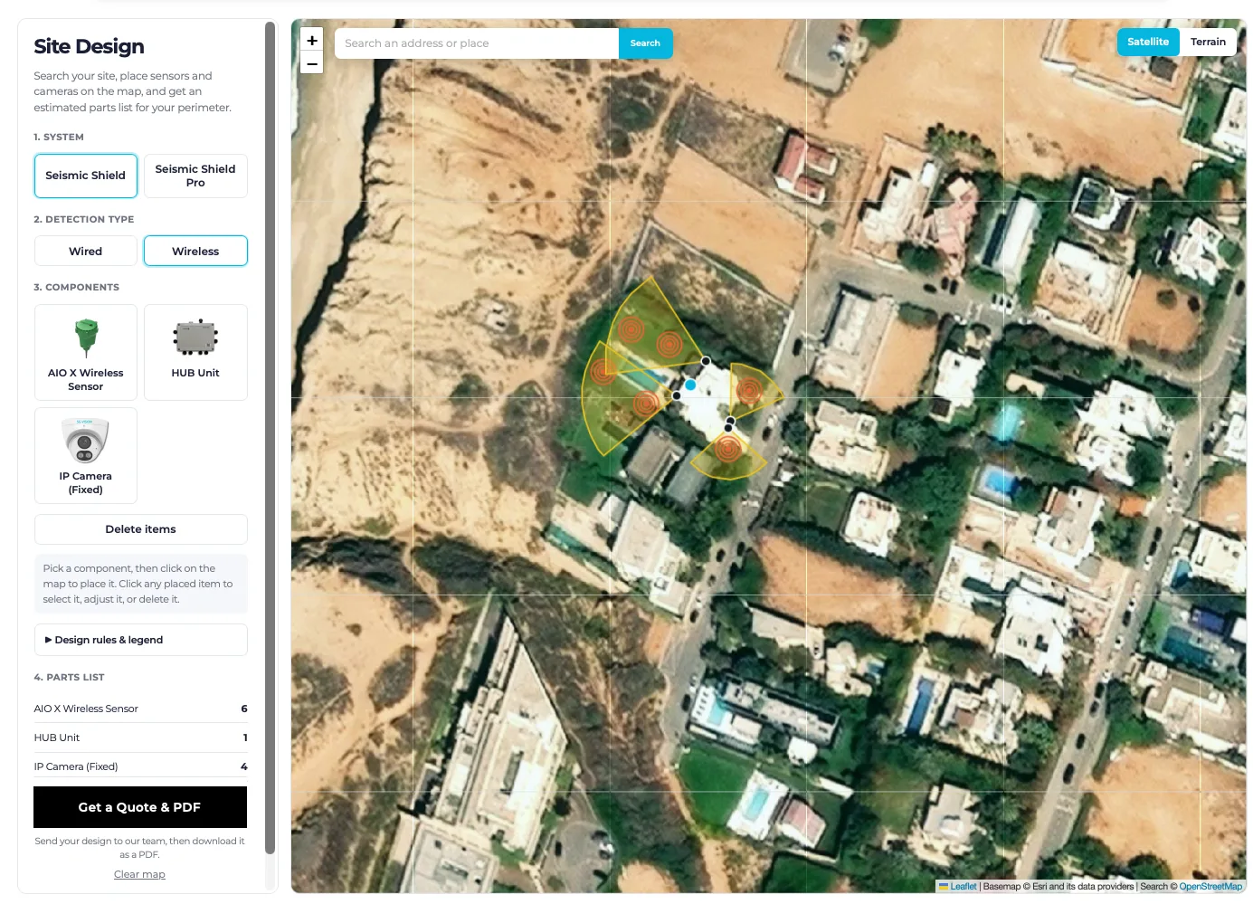1253x904 pixels.
Task: Select the blue hub marker on the map
Action: coord(690,385)
